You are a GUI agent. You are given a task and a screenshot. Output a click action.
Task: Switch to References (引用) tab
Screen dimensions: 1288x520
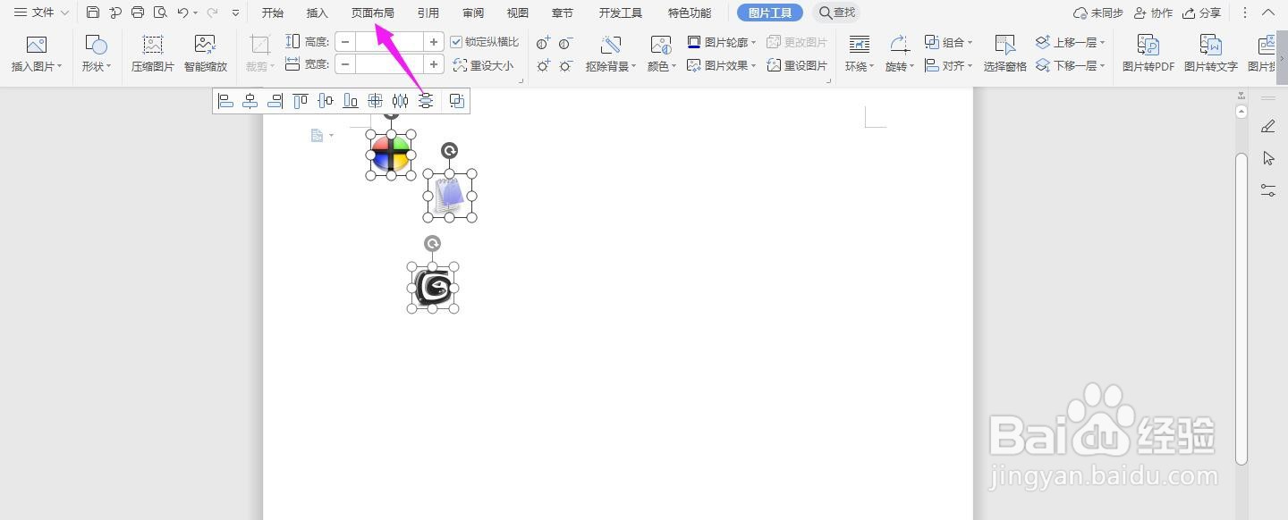[428, 13]
